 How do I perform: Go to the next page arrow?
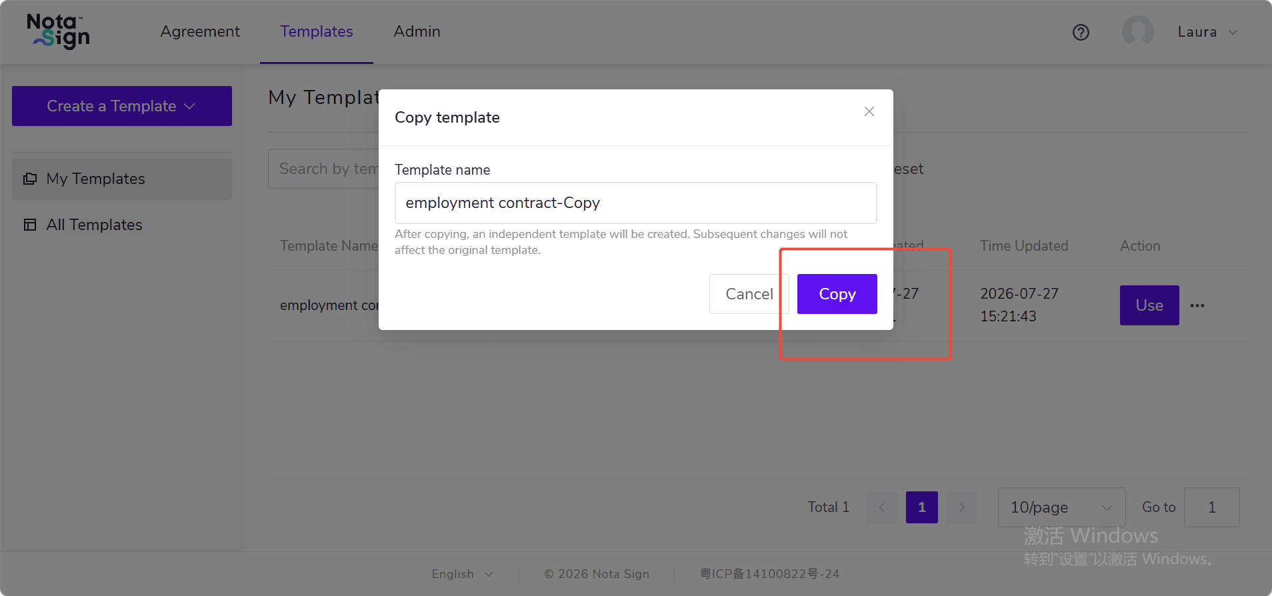(x=962, y=507)
